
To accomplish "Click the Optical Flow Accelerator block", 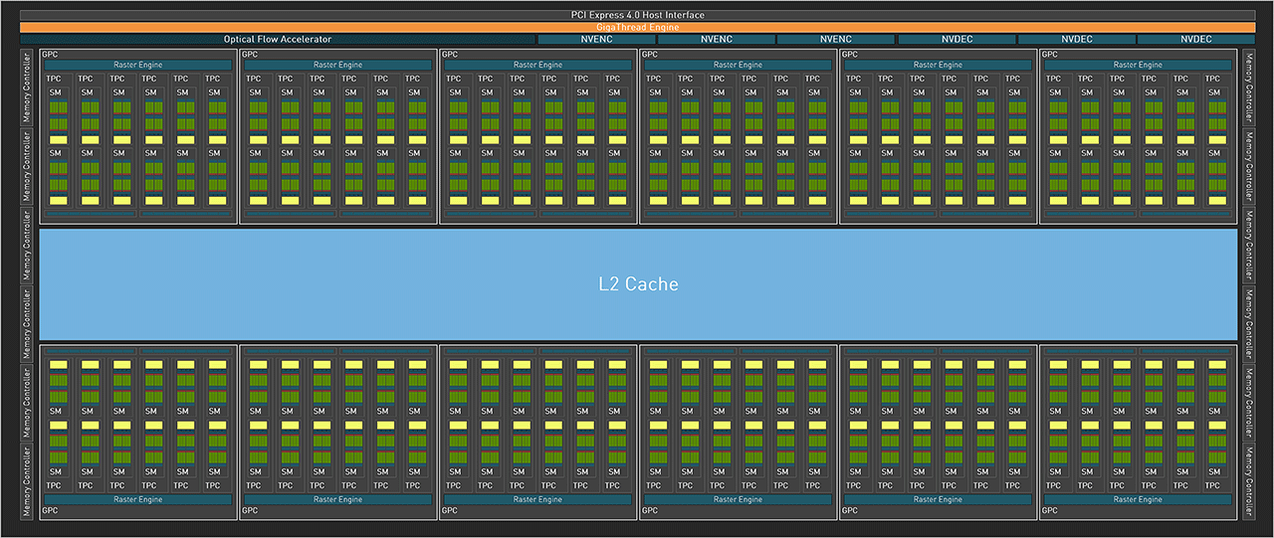I will coord(277,40).
